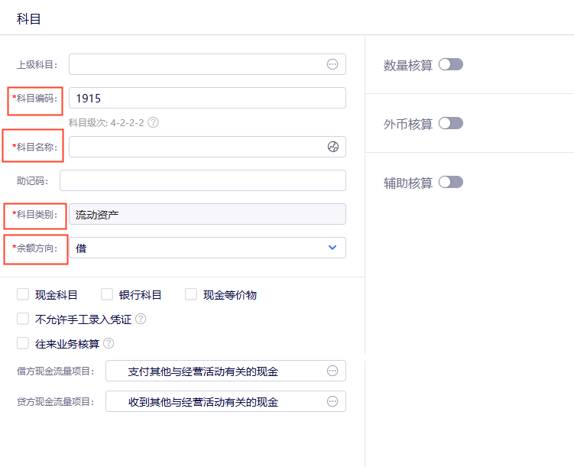Open the 借方现金流量项目 ellipsis picker
Viewport: 574px width, 467px height.
point(332,371)
